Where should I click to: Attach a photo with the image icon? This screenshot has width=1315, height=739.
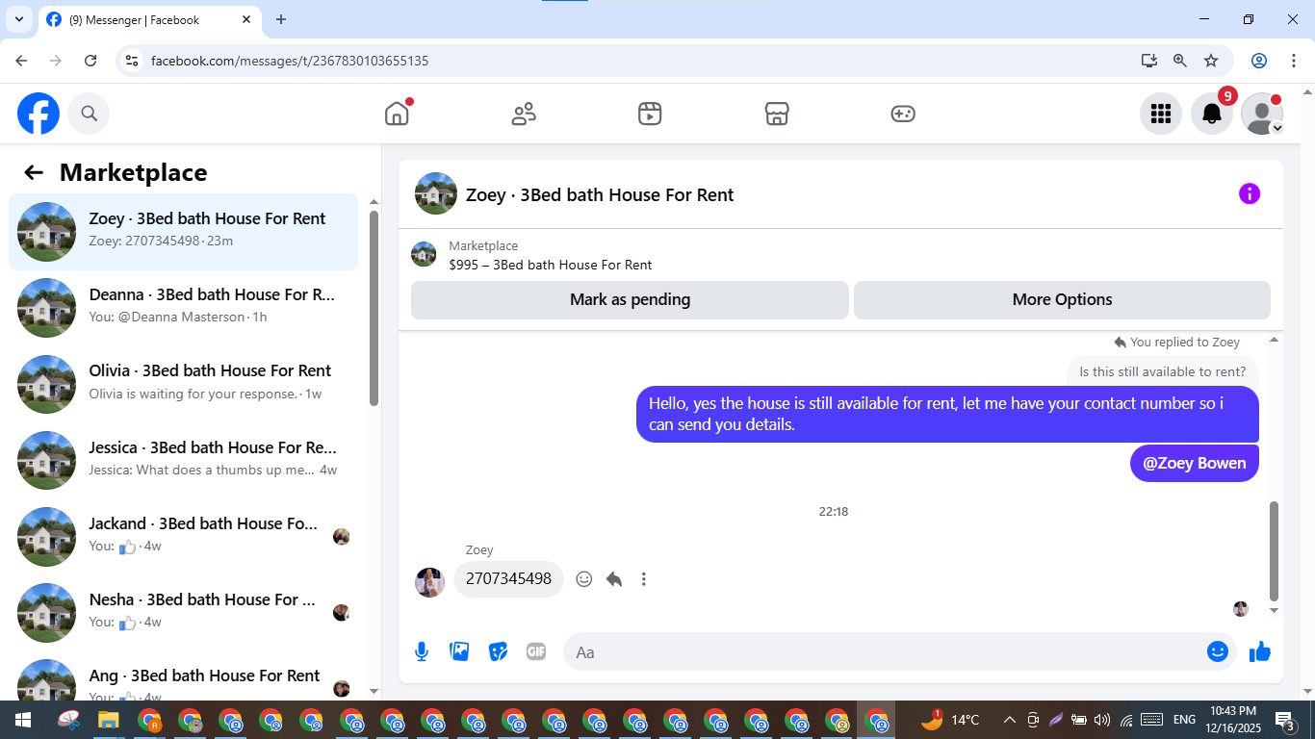[x=459, y=651]
